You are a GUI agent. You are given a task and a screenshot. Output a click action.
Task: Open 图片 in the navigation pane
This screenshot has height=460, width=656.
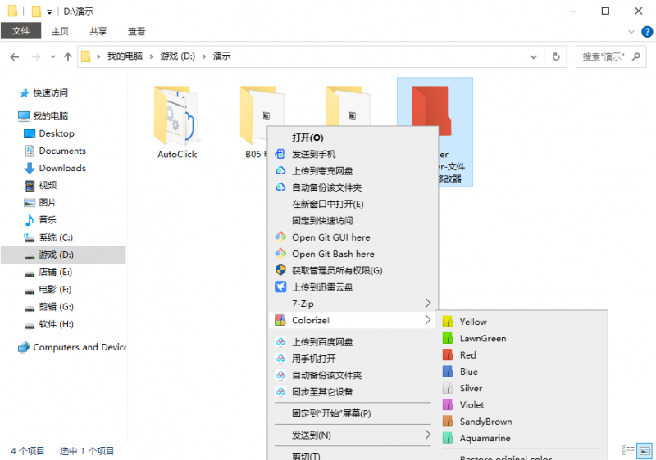coord(48,202)
